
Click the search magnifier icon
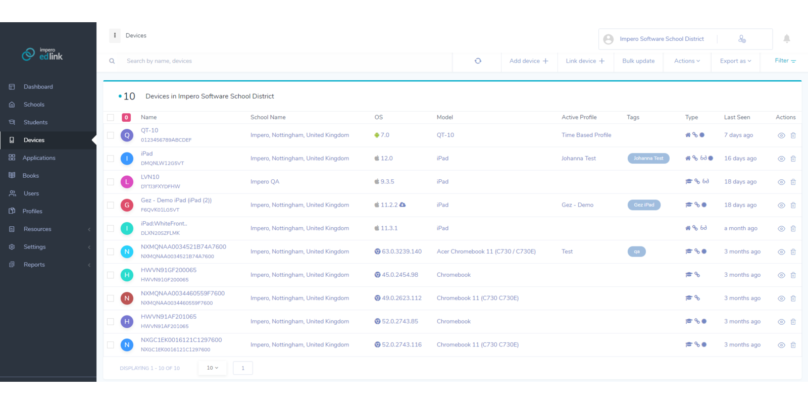coord(112,61)
